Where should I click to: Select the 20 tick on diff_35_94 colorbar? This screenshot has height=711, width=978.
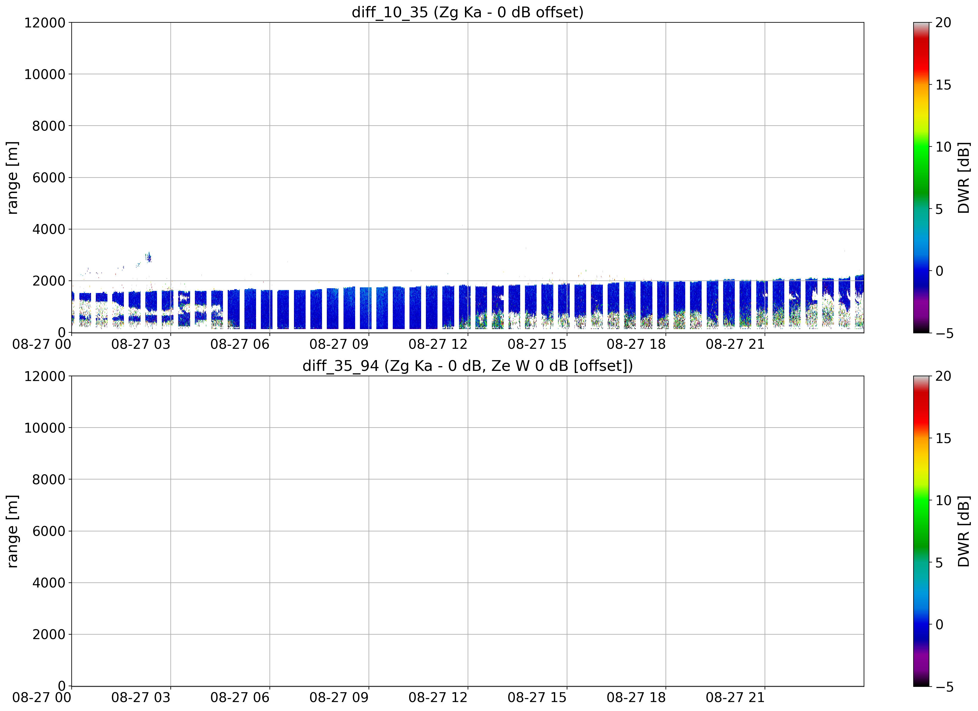point(943,376)
